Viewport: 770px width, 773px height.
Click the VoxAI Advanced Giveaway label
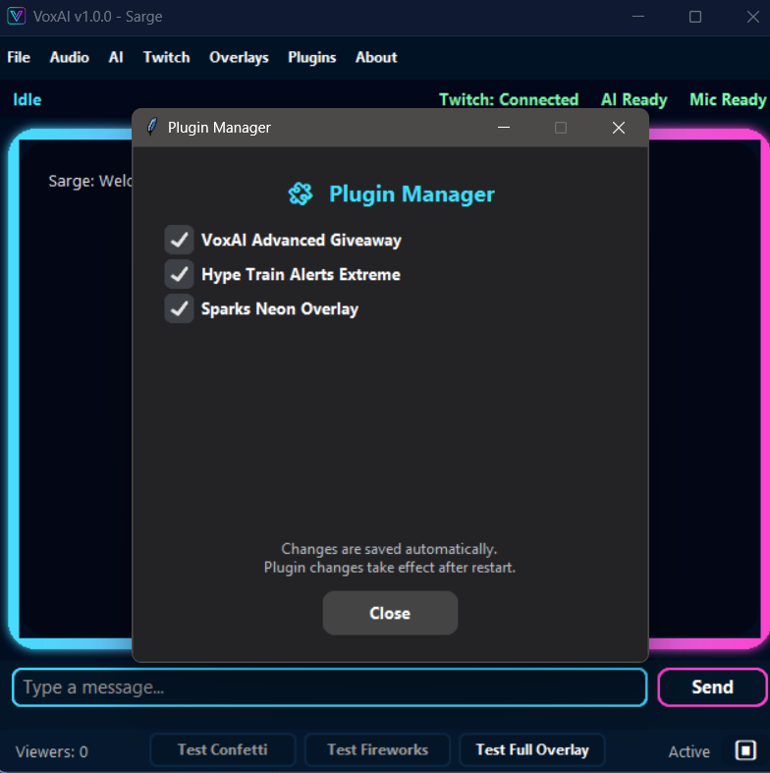302,240
